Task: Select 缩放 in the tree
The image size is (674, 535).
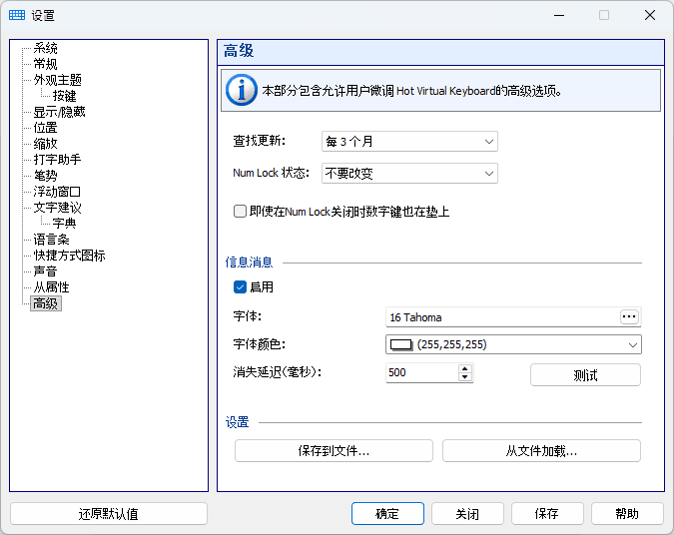Action: point(45,144)
